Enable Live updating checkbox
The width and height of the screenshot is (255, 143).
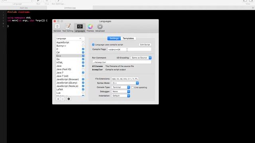pyautogui.click(x=132, y=87)
